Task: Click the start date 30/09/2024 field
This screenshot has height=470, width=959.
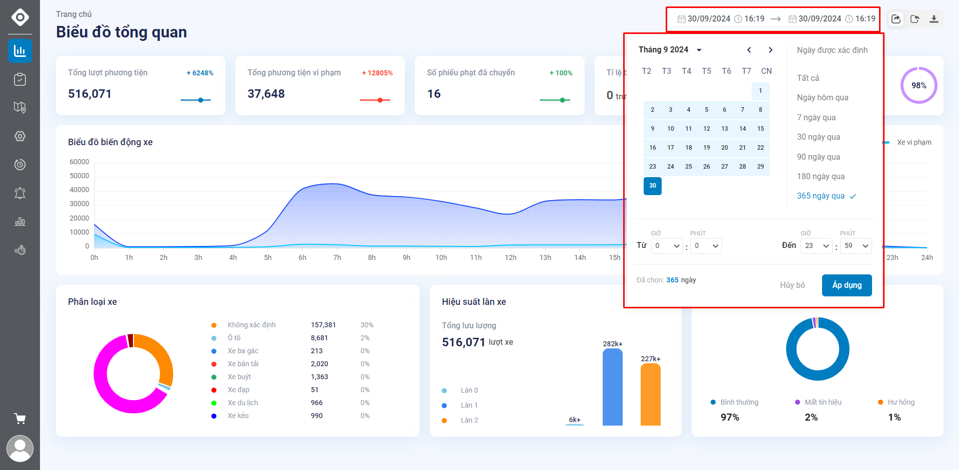Action: pos(709,19)
